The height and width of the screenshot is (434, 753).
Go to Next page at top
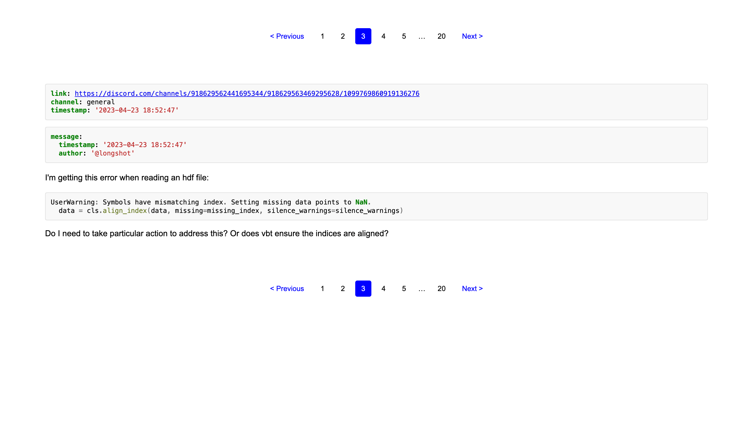tap(472, 36)
